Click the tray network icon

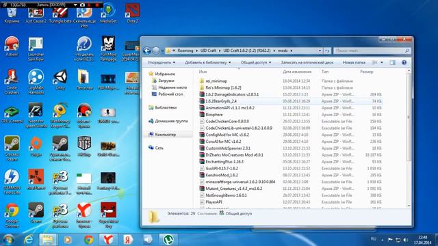point(398,240)
